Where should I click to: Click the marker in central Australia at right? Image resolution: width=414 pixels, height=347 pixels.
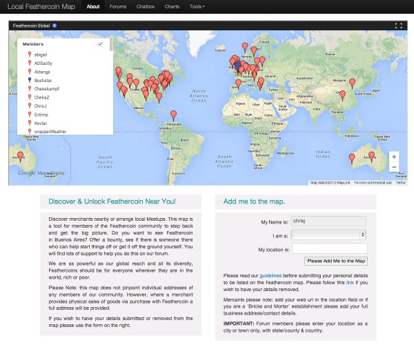click(371, 157)
